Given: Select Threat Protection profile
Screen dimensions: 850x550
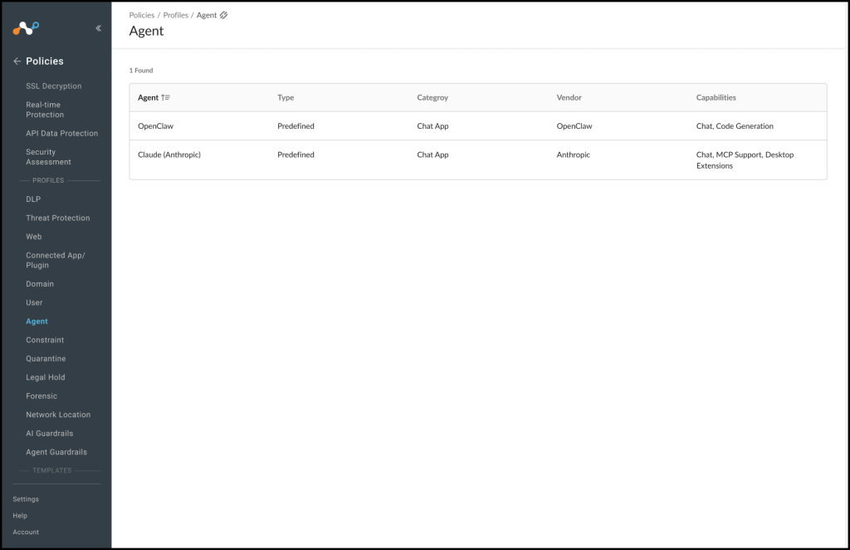Looking at the screenshot, I should 58,218.
